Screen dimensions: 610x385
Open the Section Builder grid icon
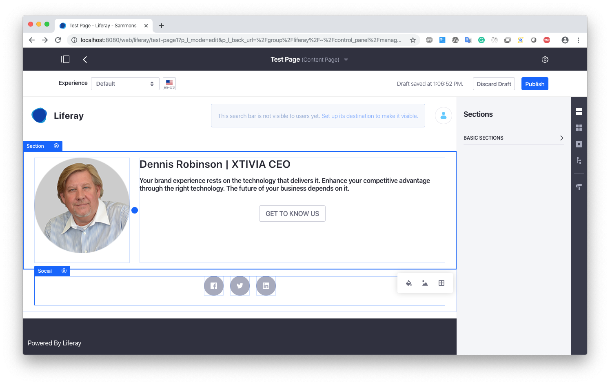pyautogui.click(x=579, y=128)
